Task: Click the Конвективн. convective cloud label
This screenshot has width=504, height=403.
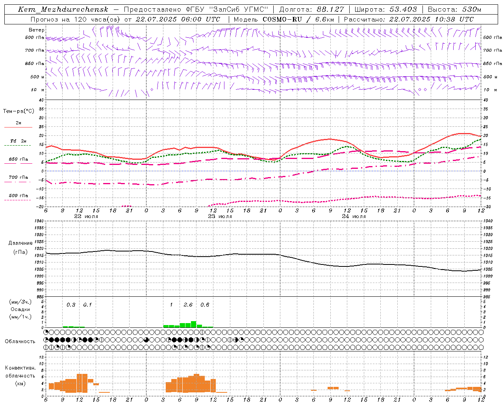Action: coord(20,368)
